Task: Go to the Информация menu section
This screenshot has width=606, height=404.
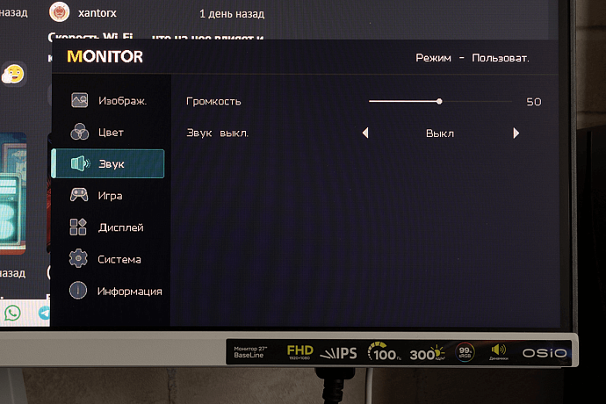Action: 129,292
